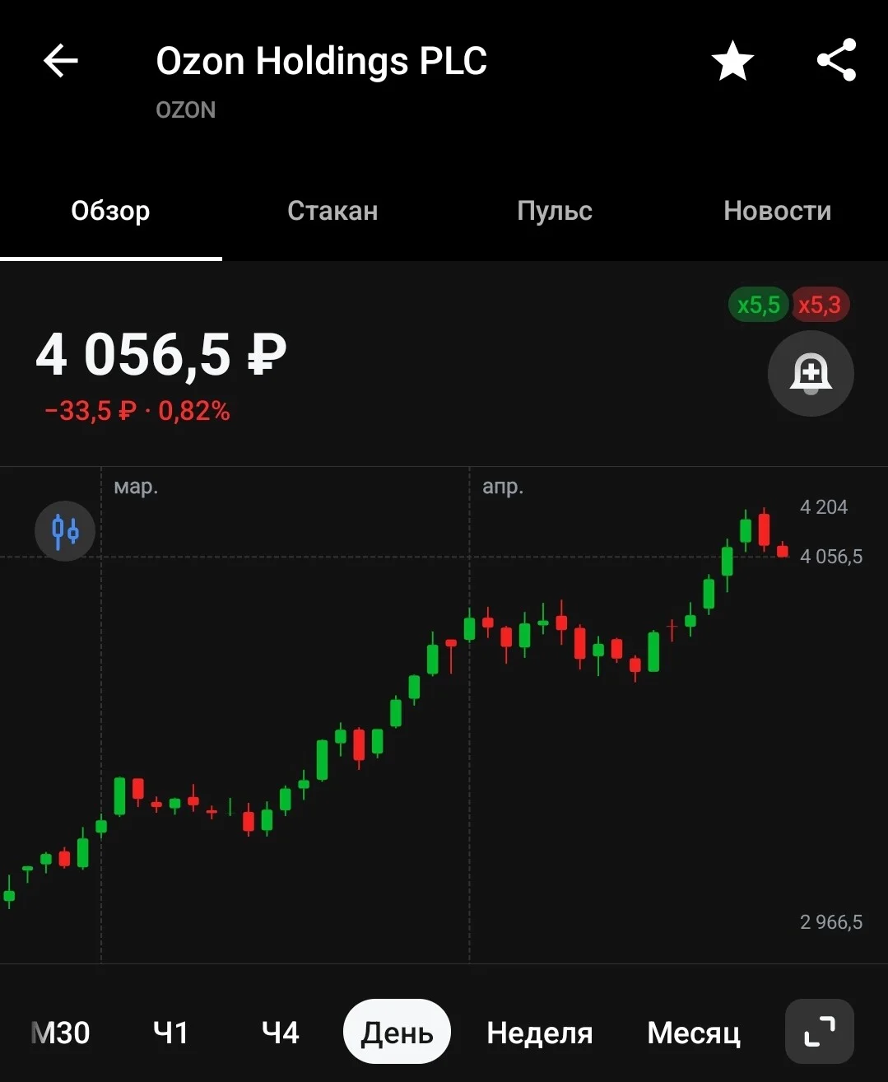Screen dimensions: 888x1082
Task: Tap the green x5,5 leverage badge
Action: (758, 305)
